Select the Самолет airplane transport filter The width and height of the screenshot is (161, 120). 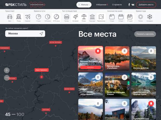(x=28, y=18)
